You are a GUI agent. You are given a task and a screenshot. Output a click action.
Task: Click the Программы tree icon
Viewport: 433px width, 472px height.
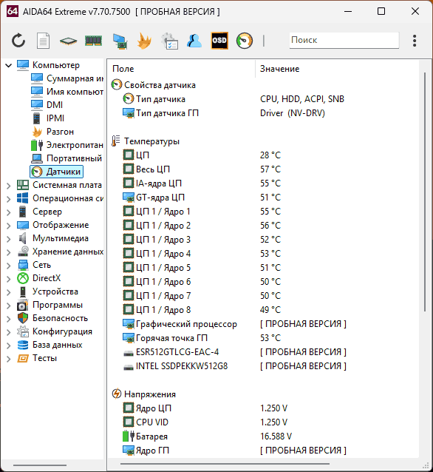point(23,305)
